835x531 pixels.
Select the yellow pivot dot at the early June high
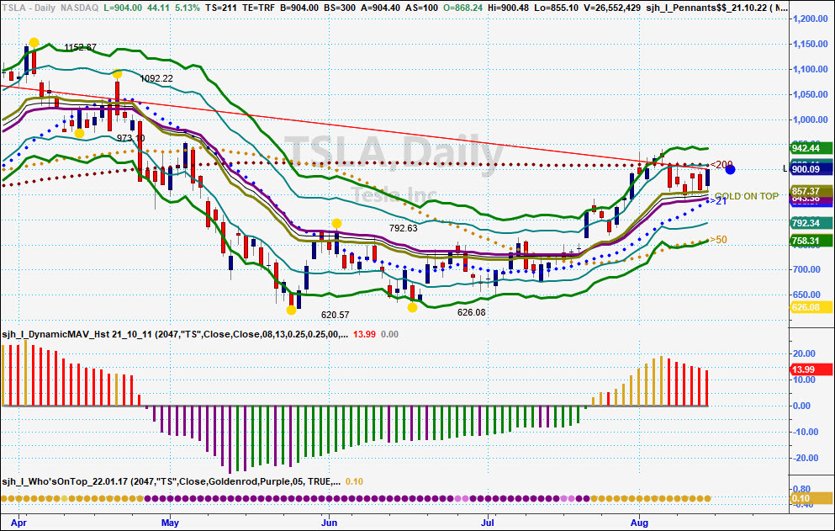pos(336,223)
